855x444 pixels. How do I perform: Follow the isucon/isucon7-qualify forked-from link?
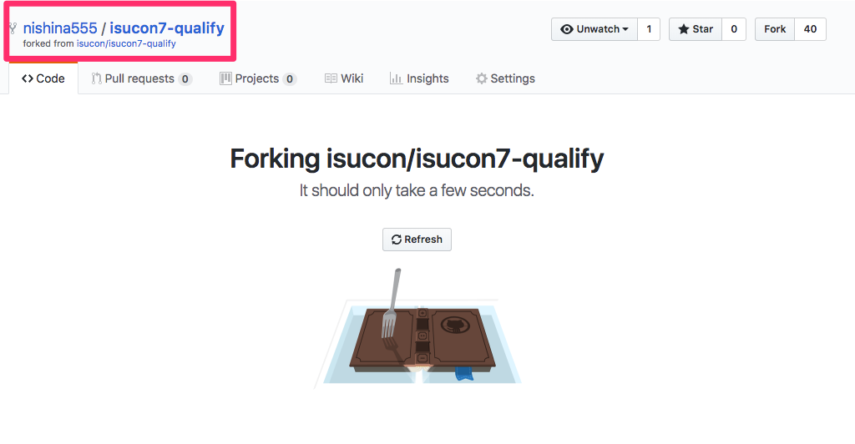pyautogui.click(x=126, y=43)
